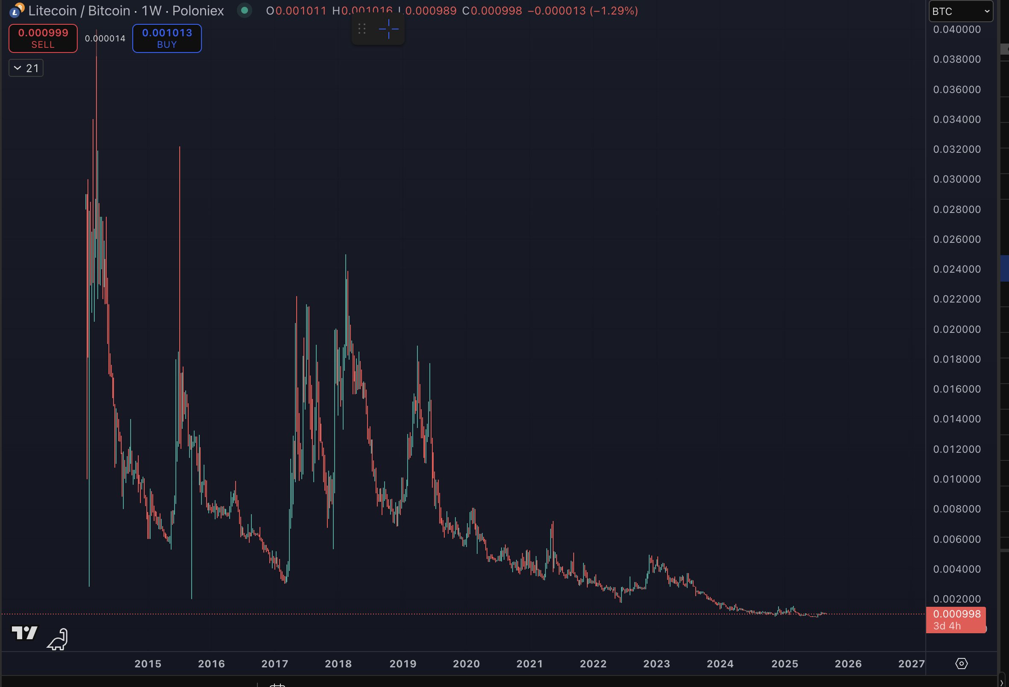Click the green market status dot
The image size is (1009, 687).
245,10
